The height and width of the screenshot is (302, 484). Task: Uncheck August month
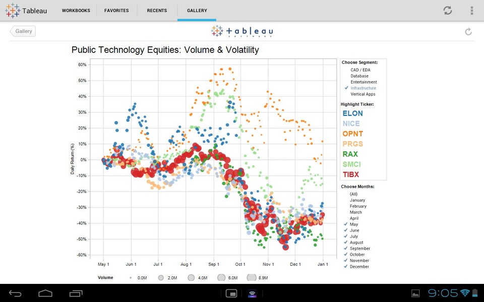356,243
